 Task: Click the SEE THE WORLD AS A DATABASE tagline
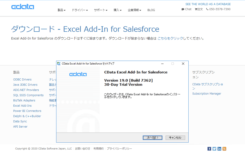(x=208, y=4)
